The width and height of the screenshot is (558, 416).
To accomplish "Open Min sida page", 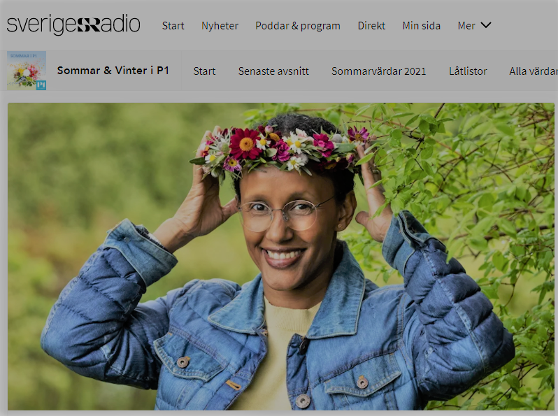I will point(422,26).
